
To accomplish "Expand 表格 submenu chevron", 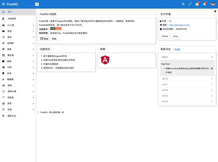I will [33, 49].
